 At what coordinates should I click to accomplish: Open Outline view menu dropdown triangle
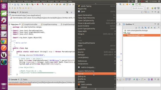159,27
